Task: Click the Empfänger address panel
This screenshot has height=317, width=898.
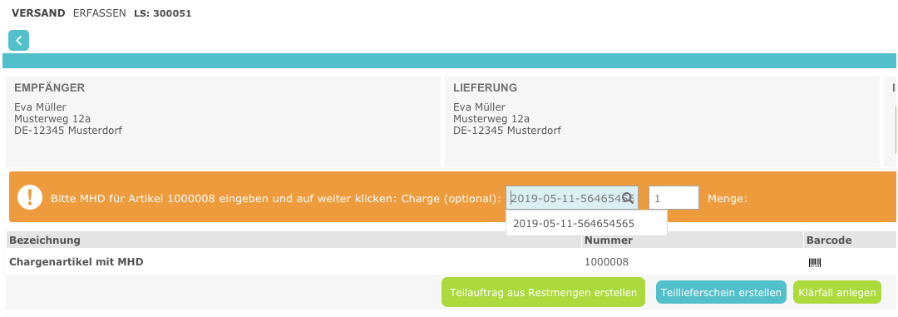Action: [224, 121]
